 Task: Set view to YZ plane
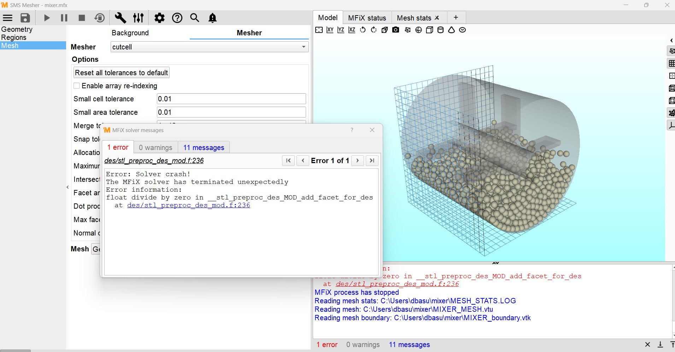click(341, 30)
